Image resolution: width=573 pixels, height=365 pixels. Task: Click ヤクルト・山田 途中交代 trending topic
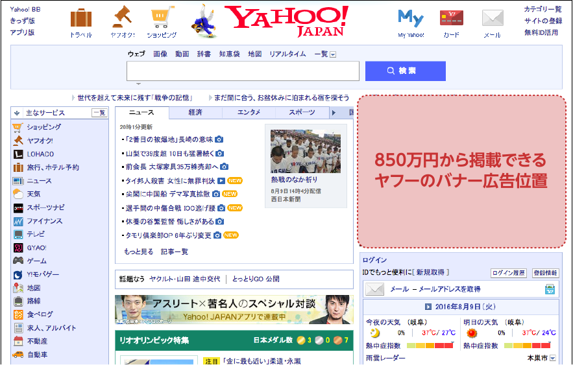click(x=184, y=279)
